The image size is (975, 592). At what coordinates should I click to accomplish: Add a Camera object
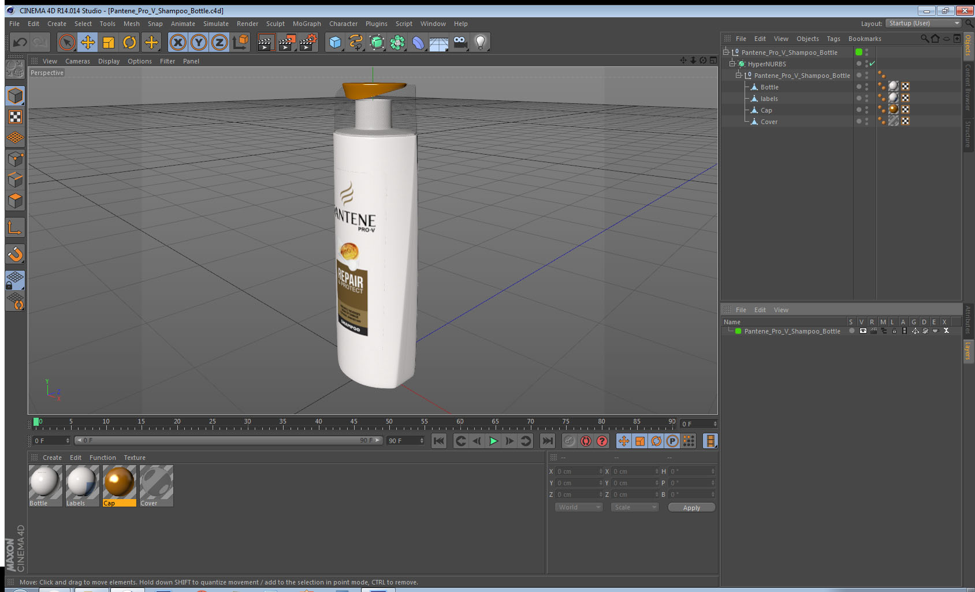click(460, 42)
